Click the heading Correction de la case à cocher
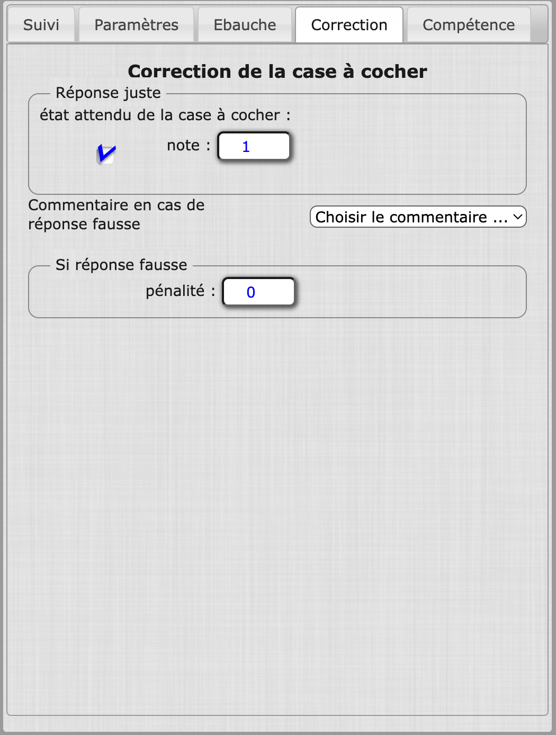This screenshot has height=735, width=556. 277,71
